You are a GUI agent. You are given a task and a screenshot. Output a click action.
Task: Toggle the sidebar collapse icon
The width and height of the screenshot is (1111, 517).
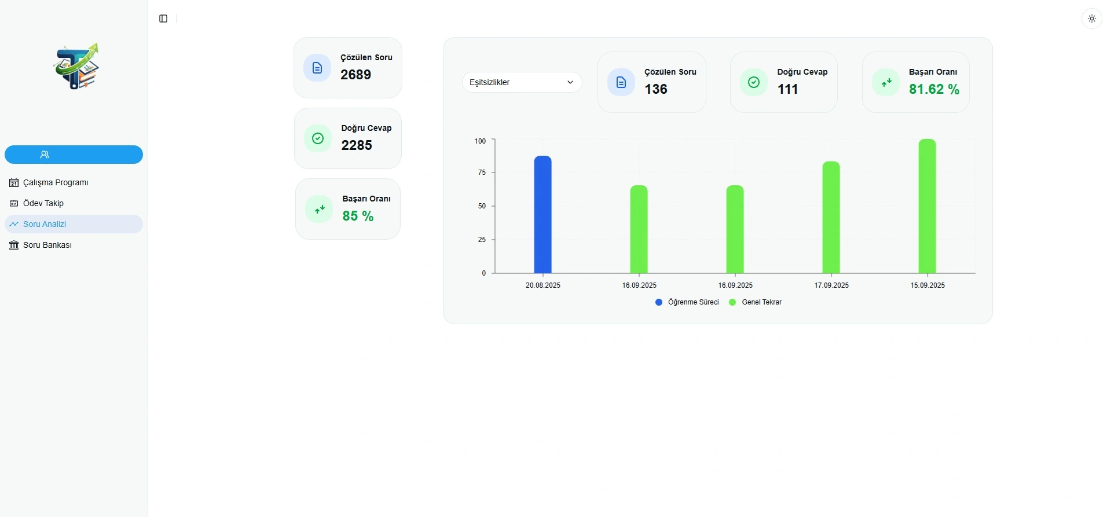(x=163, y=19)
